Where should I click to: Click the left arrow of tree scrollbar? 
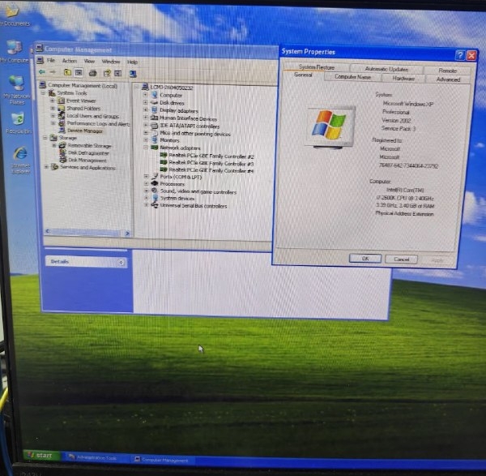(x=47, y=231)
